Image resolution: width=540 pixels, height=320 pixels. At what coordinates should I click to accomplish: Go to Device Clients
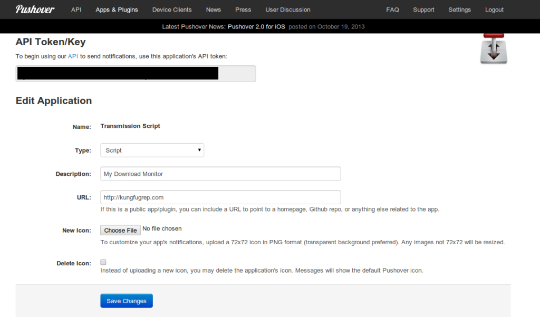point(172,9)
